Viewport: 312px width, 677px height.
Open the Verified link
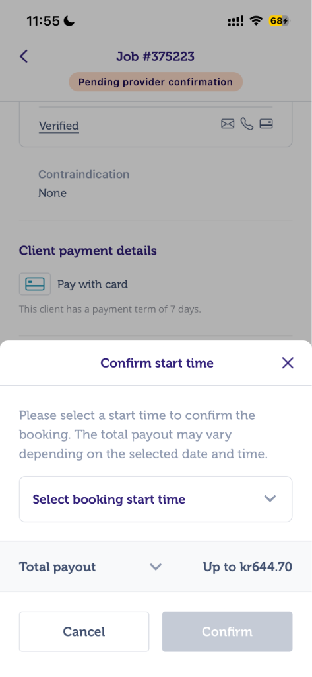pyautogui.click(x=59, y=126)
